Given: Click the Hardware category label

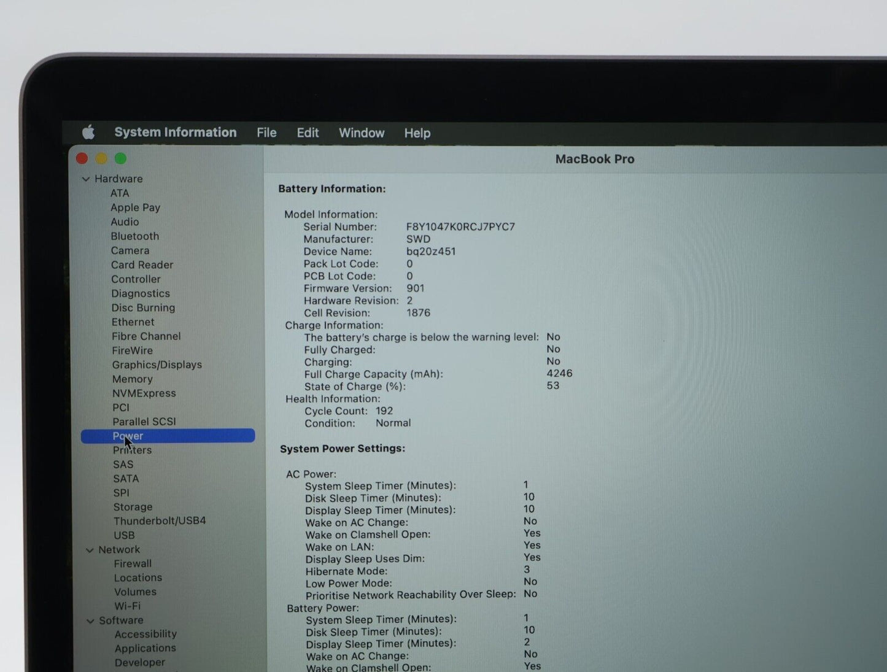Looking at the screenshot, I should point(118,179).
